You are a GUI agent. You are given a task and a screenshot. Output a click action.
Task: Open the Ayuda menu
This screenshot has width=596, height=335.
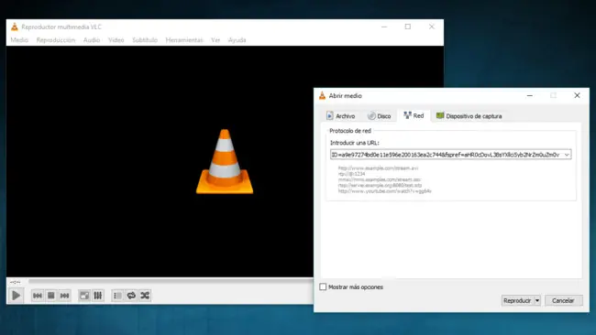click(x=237, y=40)
